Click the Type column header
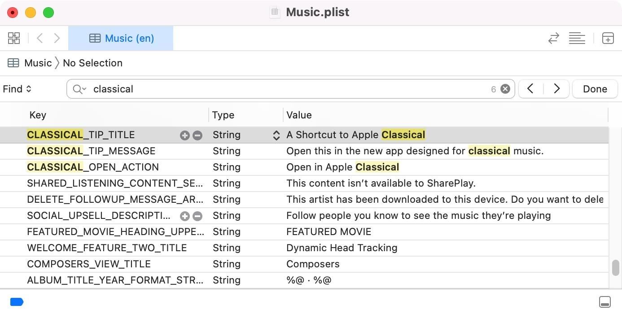622x314 pixels. coord(223,115)
